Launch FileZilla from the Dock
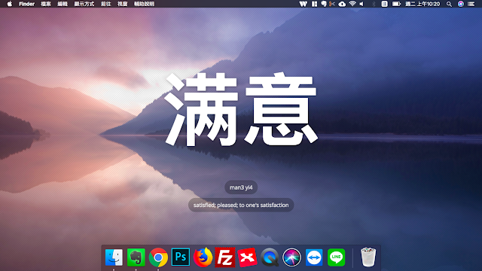Screen dimensions: 482x271 pos(225,257)
